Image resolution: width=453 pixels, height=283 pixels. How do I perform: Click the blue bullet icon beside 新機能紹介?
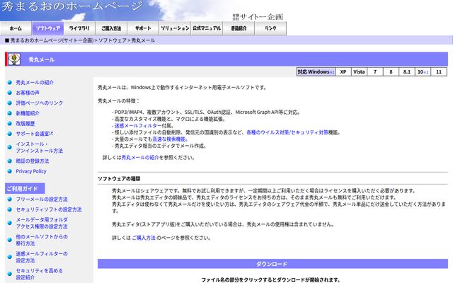[9, 113]
